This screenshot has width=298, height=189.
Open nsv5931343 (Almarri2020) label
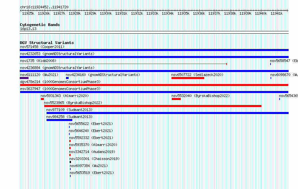65,96
